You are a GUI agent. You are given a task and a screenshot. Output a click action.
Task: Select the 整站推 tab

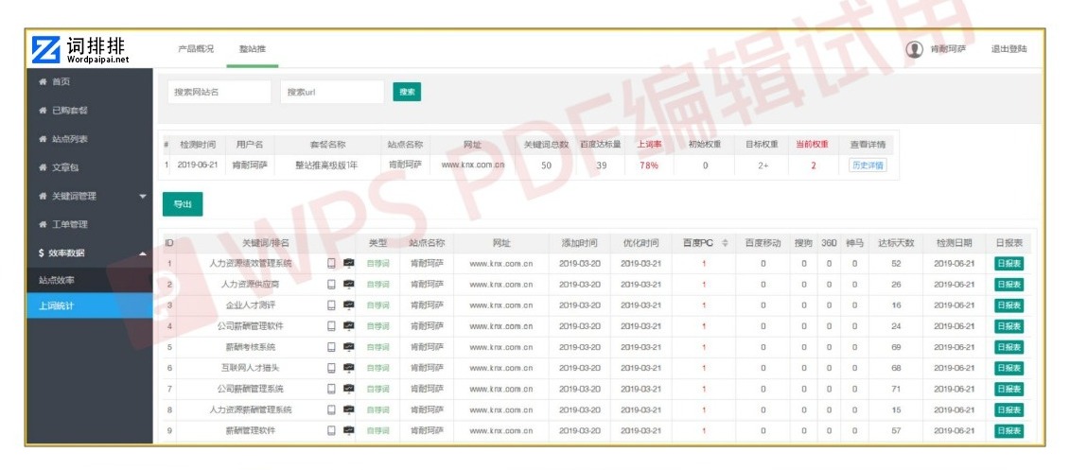pos(252,49)
